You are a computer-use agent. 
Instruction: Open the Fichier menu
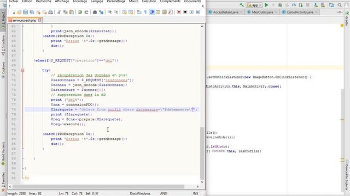(x=13, y=1)
